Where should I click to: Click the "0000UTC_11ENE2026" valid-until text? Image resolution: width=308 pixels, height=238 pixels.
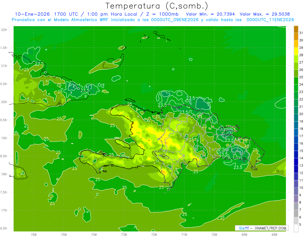tap(270, 20)
